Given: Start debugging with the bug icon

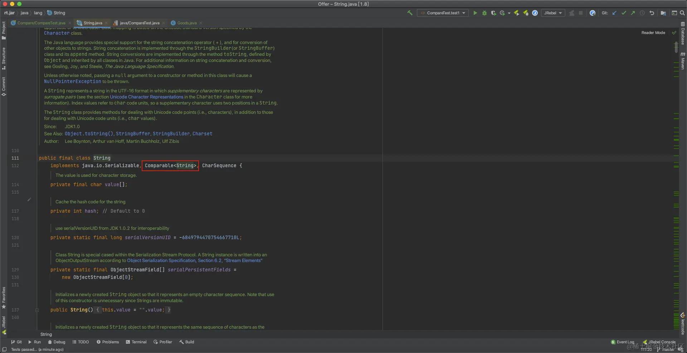Looking at the screenshot, I should coord(484,13).
